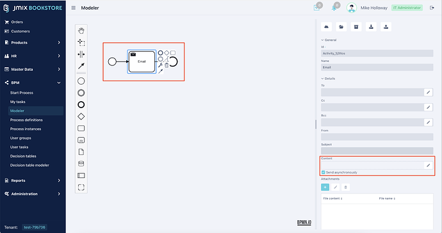Create a start event from the palette
This screenshot has width=442, height=233.
[x=81, y=81]
